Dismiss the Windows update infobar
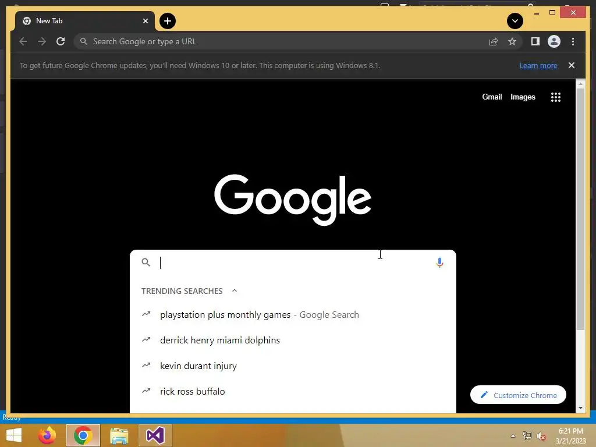 [572, 65]
